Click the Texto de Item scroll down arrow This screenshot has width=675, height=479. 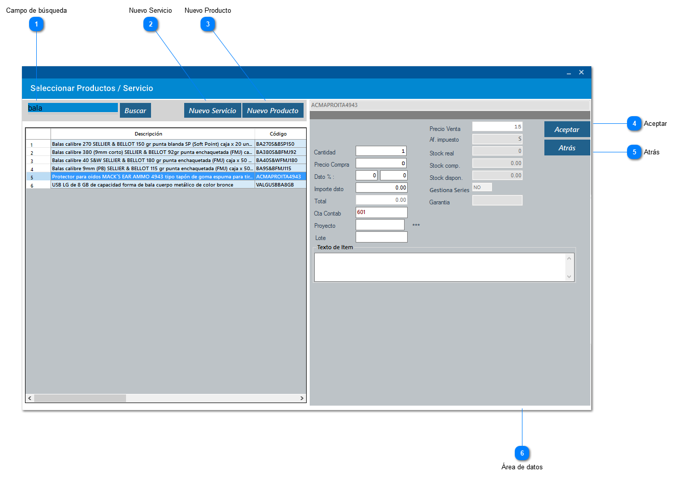point(569,277)
